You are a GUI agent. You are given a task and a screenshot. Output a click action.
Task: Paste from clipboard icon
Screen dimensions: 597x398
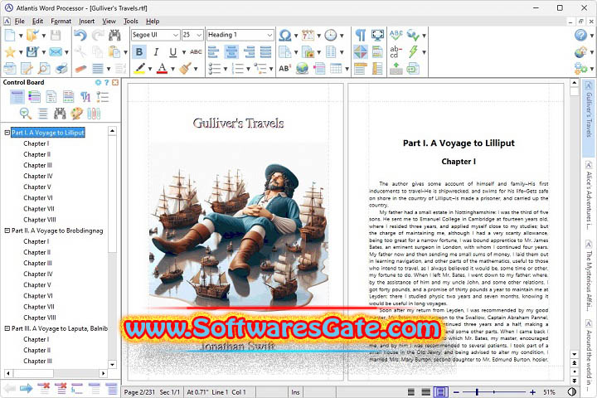coord(114,51)
